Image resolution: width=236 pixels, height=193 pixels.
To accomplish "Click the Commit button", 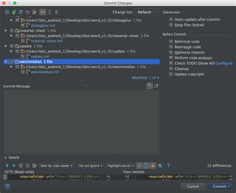I will (220, 187).
